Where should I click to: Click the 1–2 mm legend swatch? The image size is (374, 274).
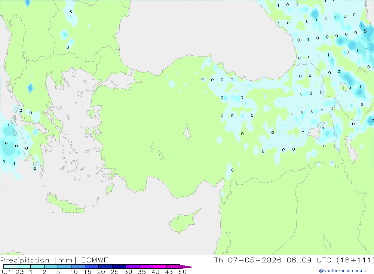(x=37, y=267)
